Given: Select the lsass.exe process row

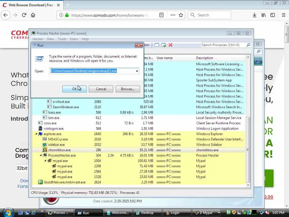Looking at the screenshot, I should 139,112.
